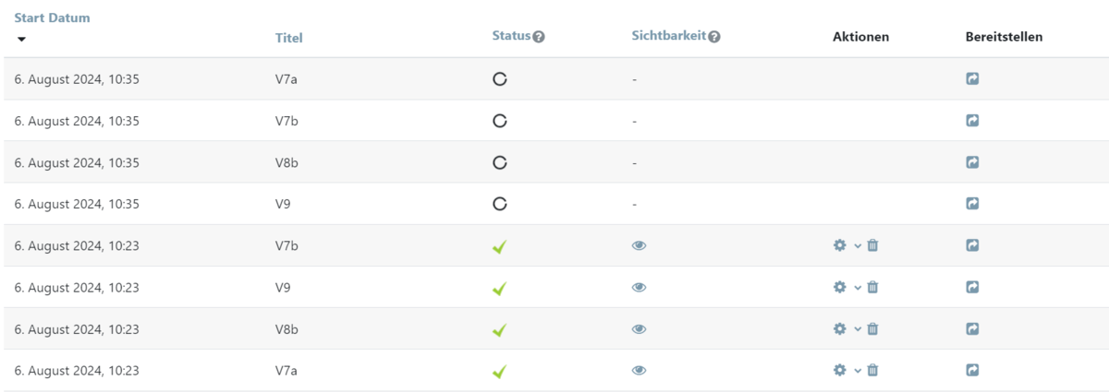
Task: Sort by the Titel column header
Action: coord(288,38)
